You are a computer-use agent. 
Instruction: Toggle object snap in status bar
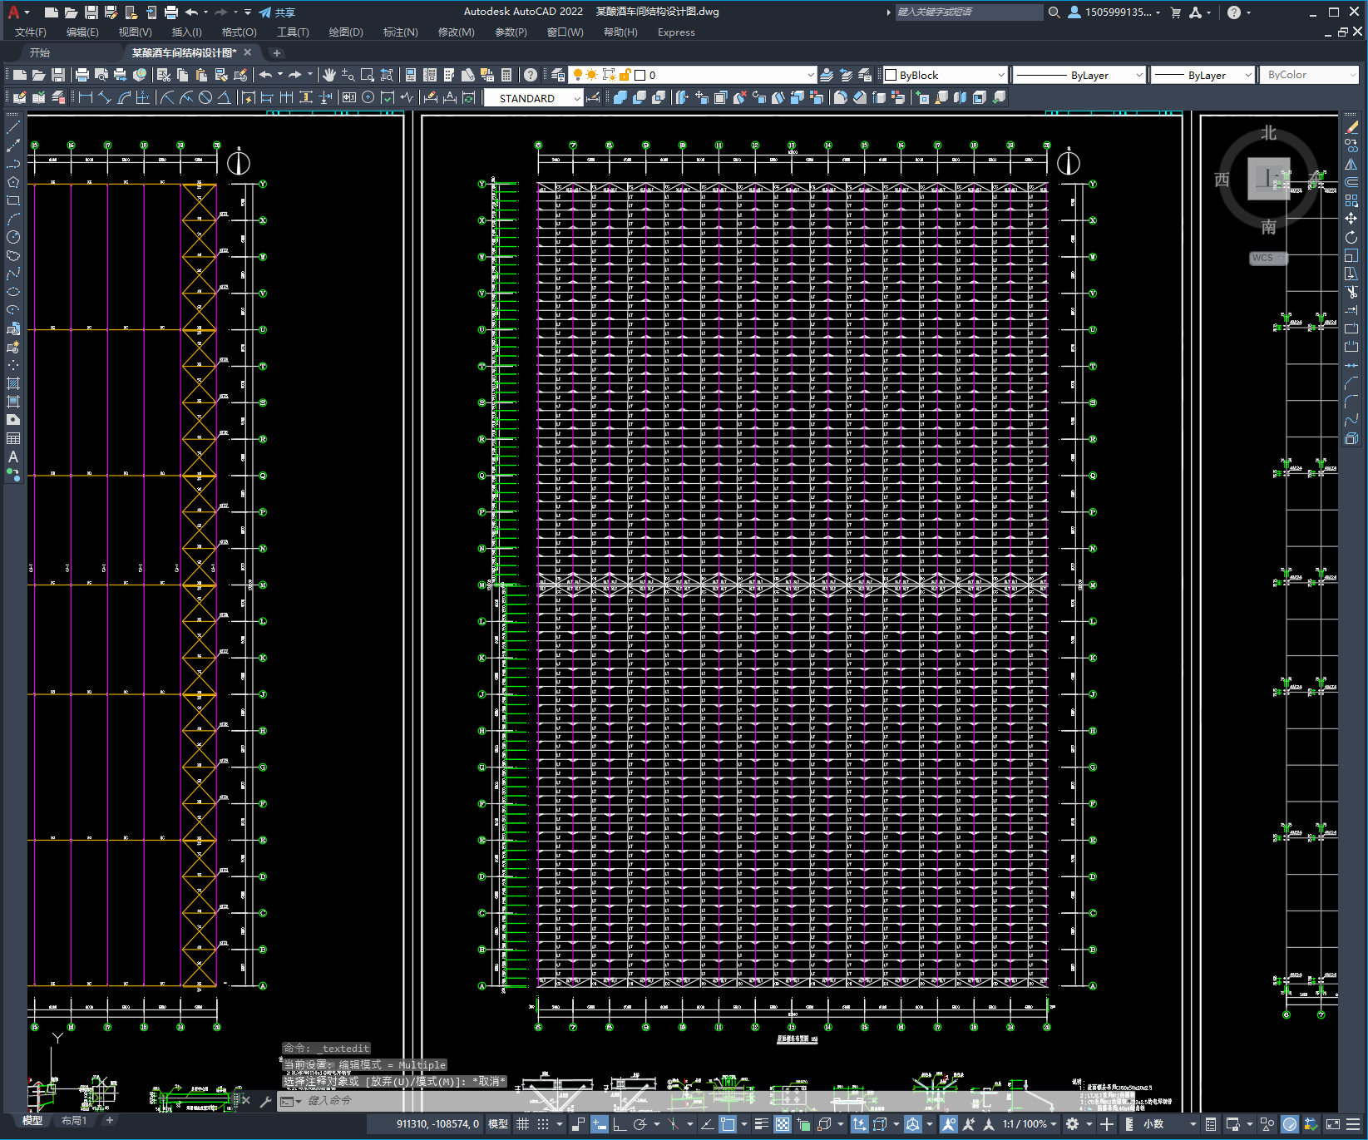coord(728,1124)
